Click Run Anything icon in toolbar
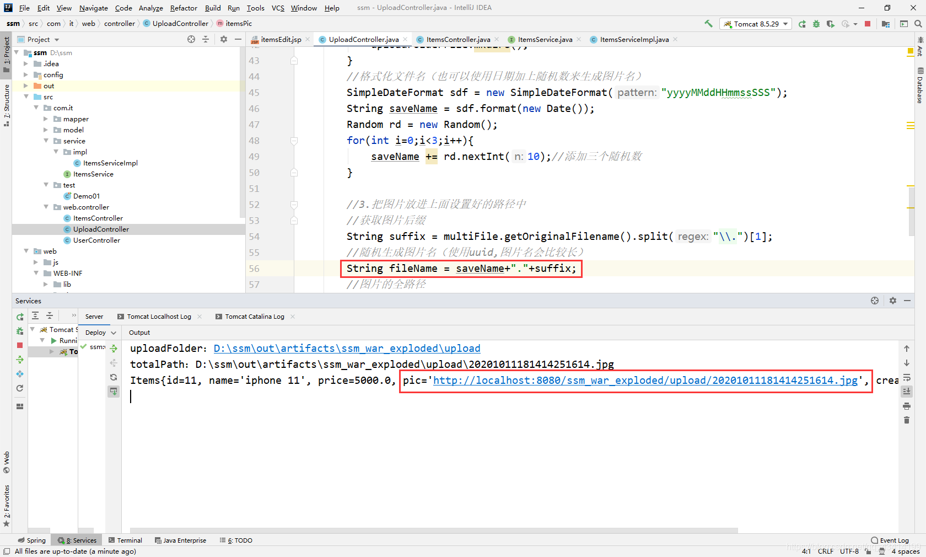The height and width of the screenshot is (557, 926). [904, 24]
